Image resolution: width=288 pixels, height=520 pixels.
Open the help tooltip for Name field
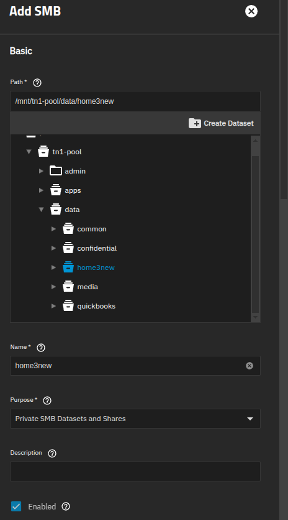pyautogui.click(x=41, y=348)
